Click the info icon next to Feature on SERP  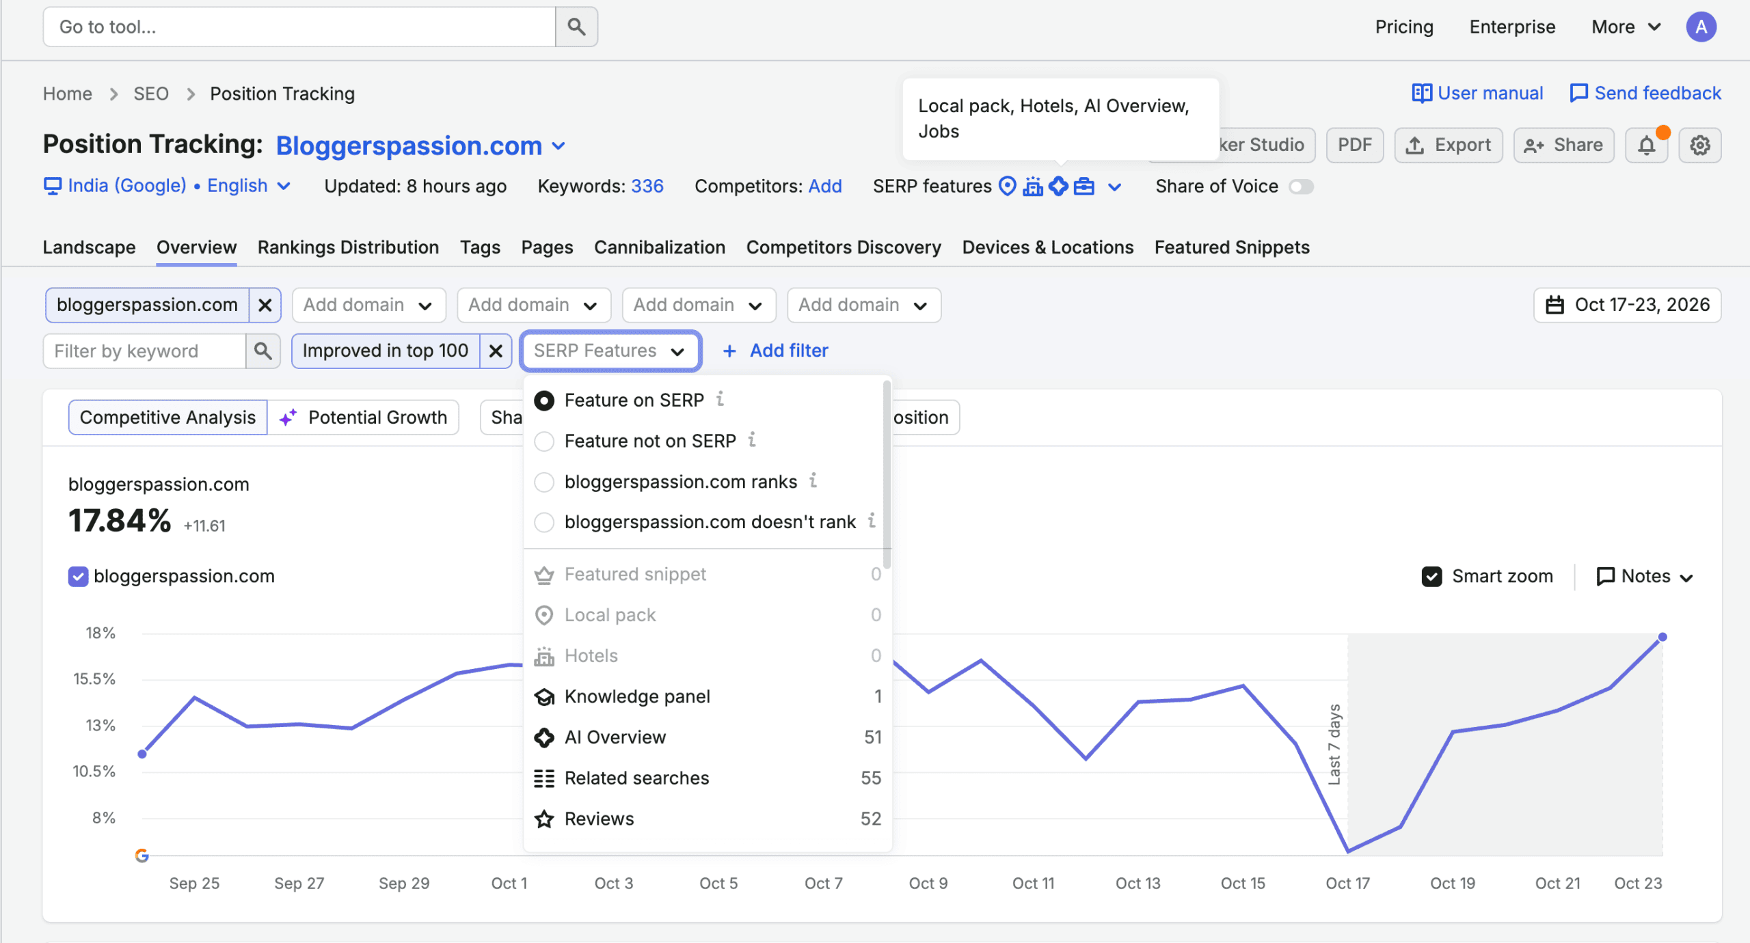point(720,399)
